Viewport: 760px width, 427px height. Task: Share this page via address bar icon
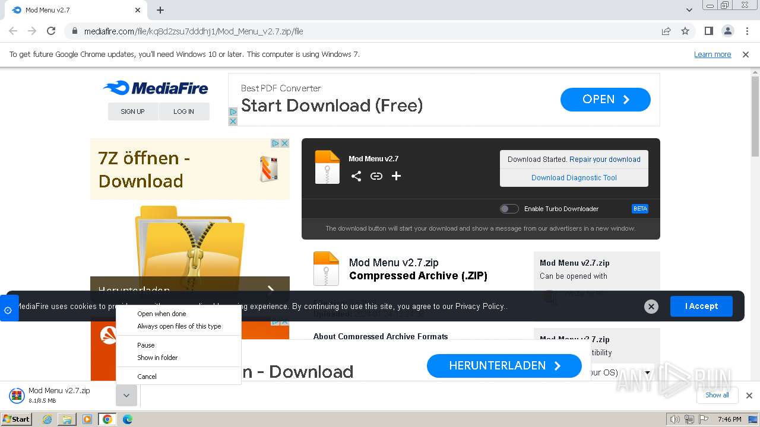click(x=666, y=31)
